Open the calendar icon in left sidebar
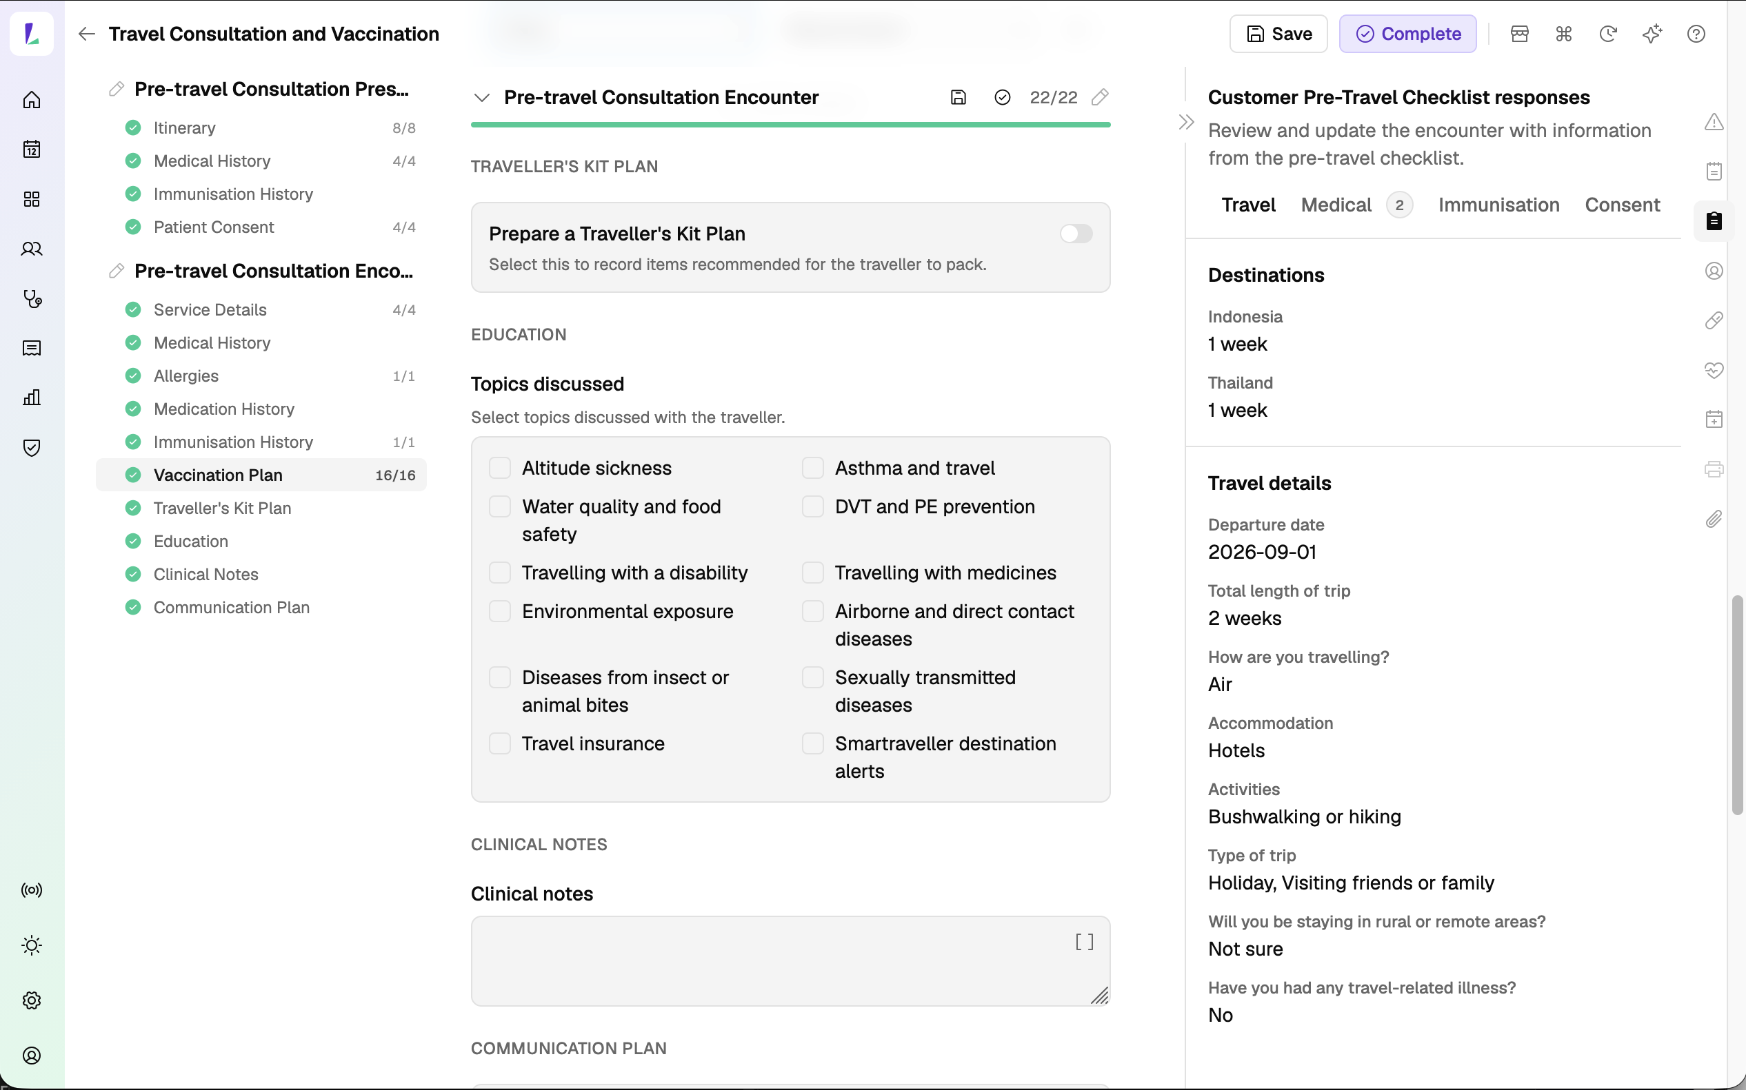The height and width of the screenshot is (1090, 1746). (32, 150)
